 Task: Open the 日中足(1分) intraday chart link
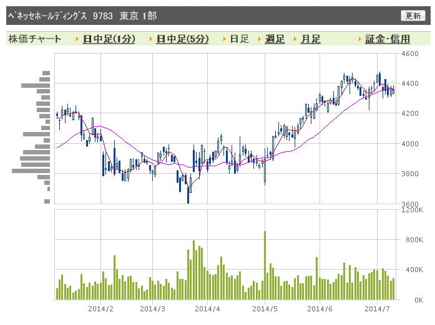tap(109, 39)
